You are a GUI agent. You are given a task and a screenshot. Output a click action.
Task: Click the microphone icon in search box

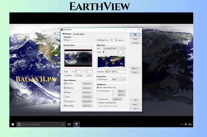pos(62,124)
